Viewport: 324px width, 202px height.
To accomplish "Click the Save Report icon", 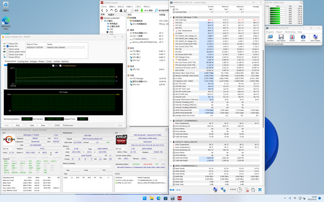I will click(x=281, y=37).
